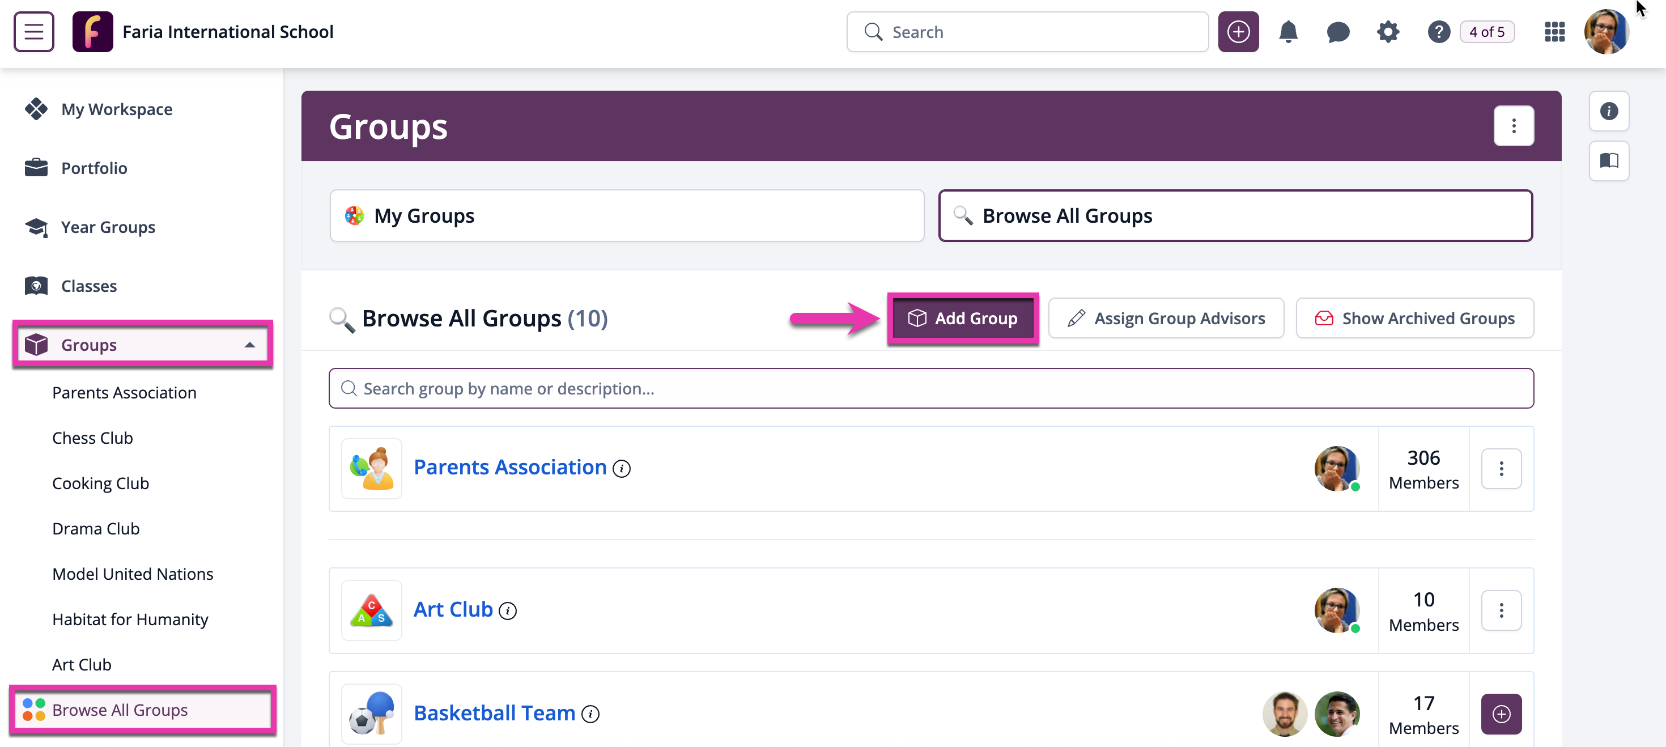Click the quick add plus button in header
The image size is (1666, 747).
[x=1238, y=32]
